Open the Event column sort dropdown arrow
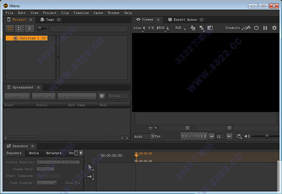The image size is (282, 194). 31,104
